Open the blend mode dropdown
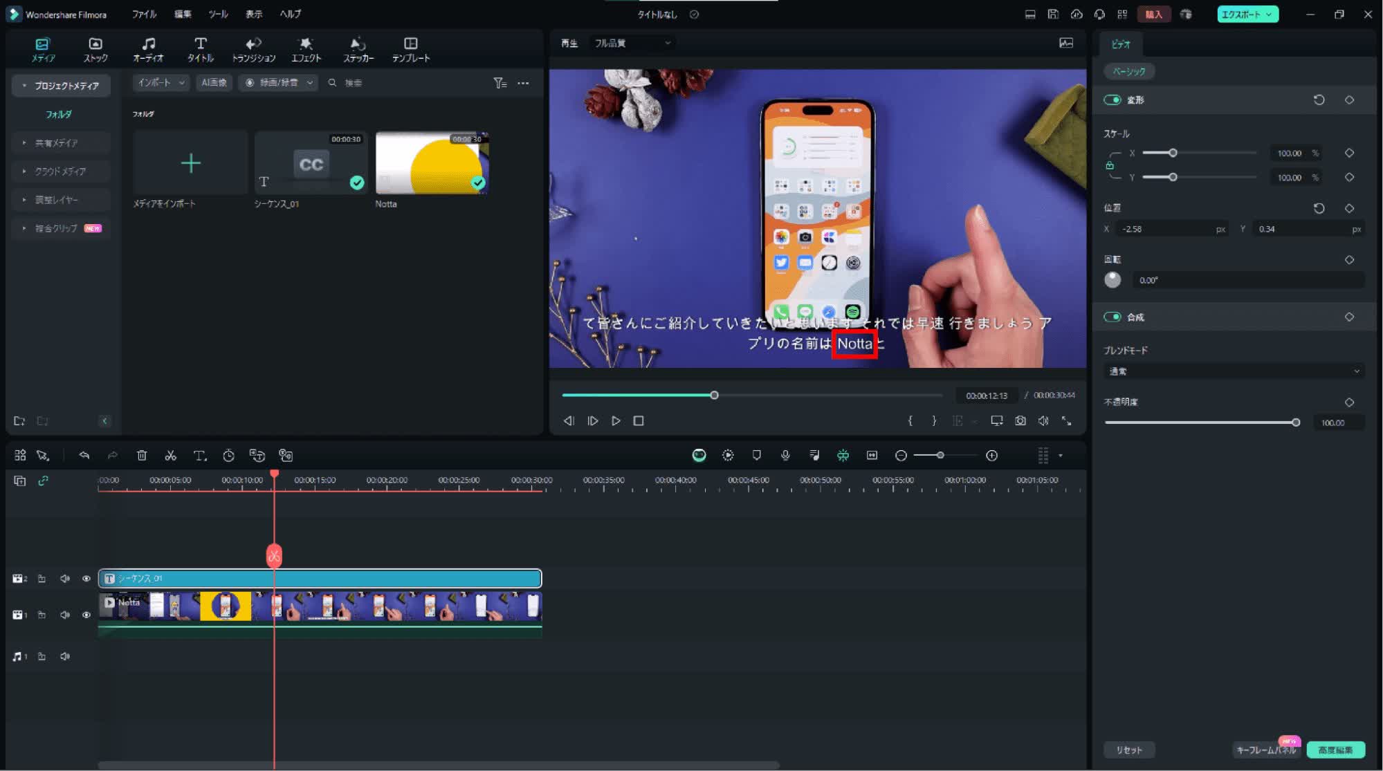The height and width of the screenshot is (771, 1383). click(1234, 371)
